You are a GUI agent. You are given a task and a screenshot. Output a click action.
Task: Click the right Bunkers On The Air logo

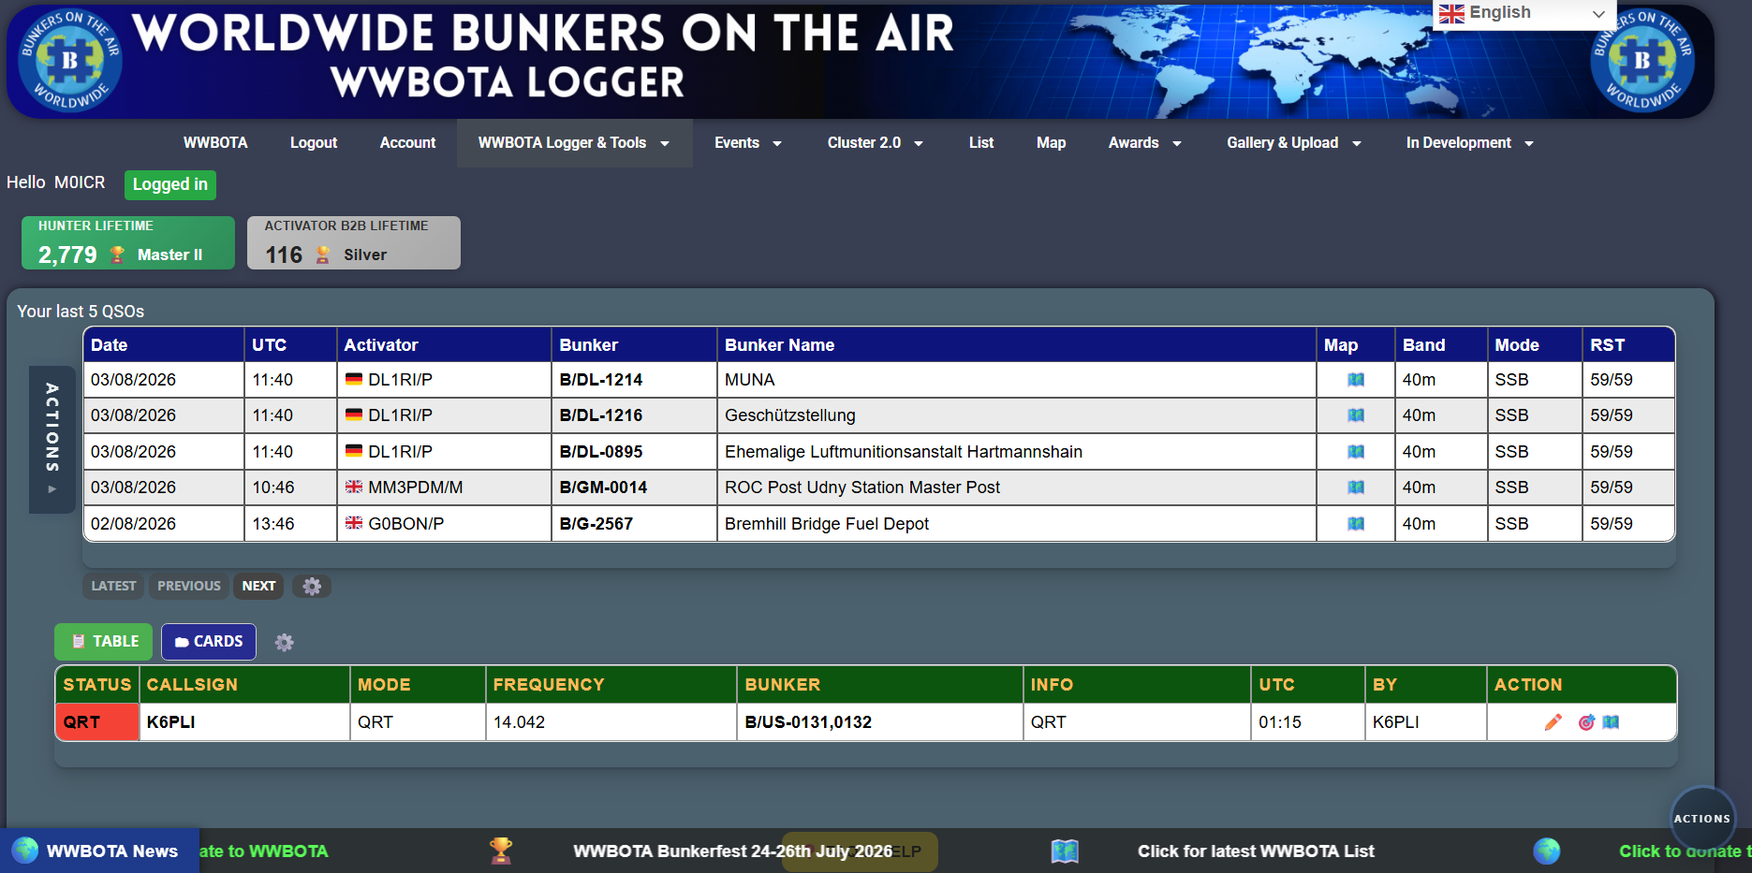1642,62
